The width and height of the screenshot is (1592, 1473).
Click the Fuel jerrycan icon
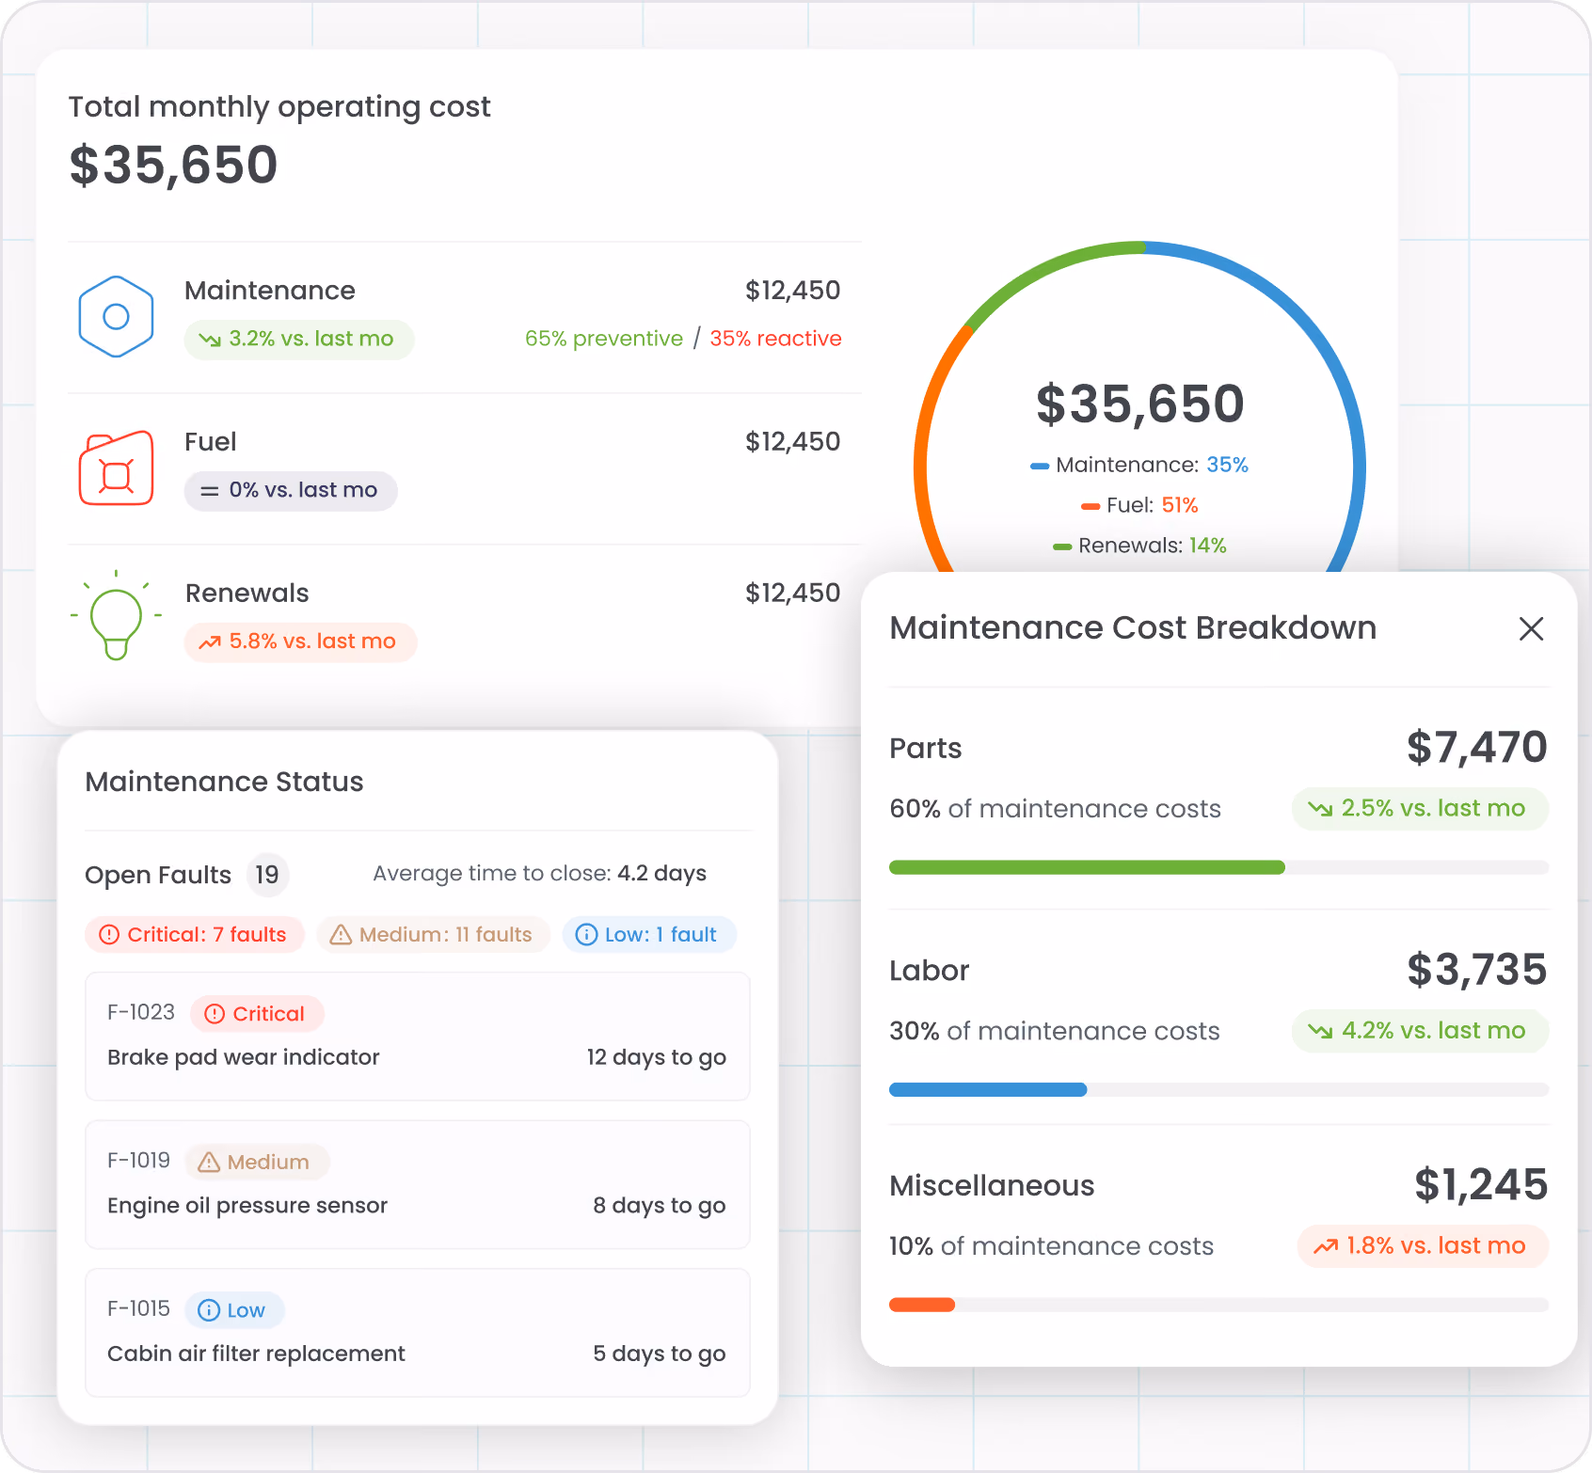click(116, 467)
